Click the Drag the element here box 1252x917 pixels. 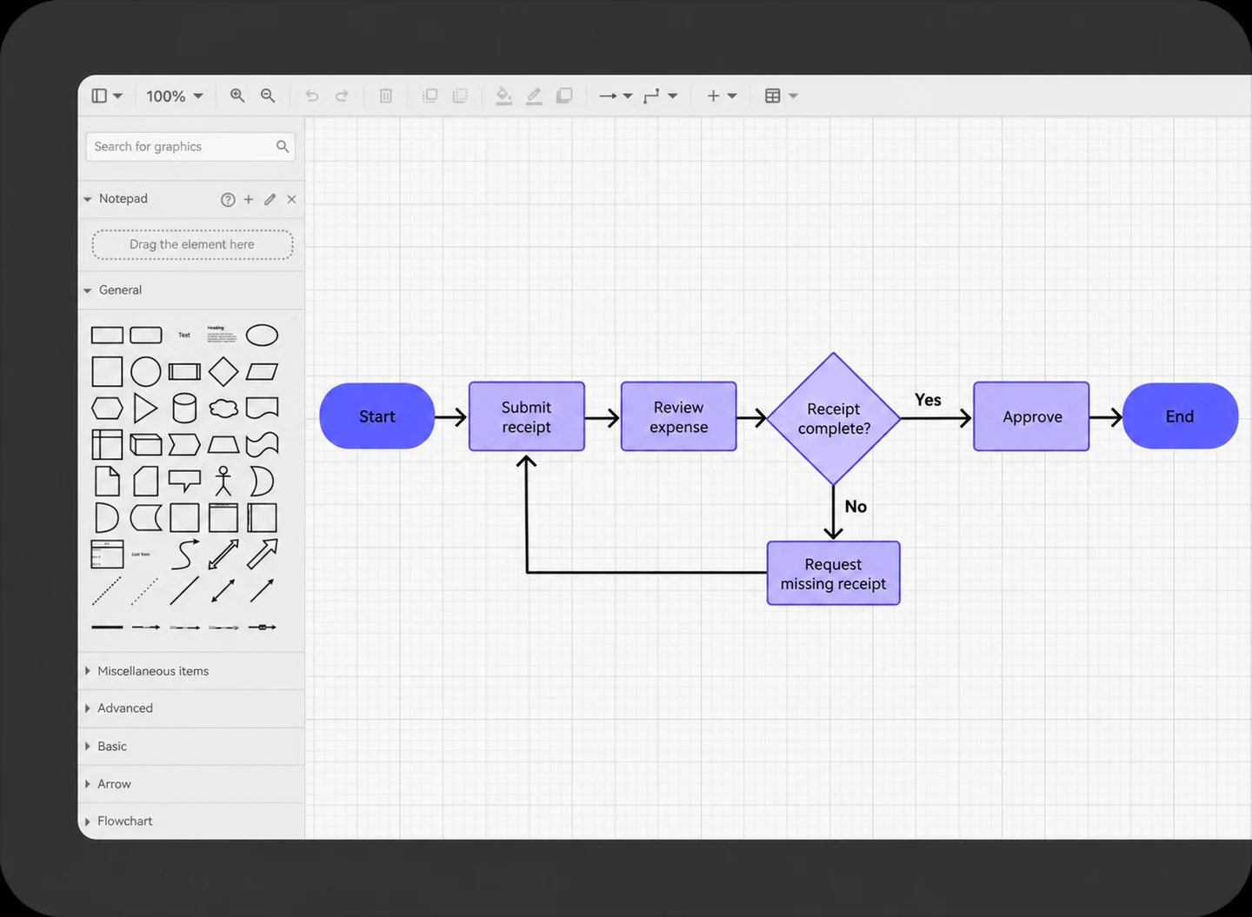click(x=192, y=244)
